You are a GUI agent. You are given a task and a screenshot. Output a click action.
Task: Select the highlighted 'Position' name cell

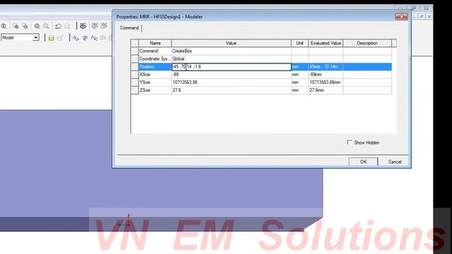pyautogui.click(x=155, y=67)
